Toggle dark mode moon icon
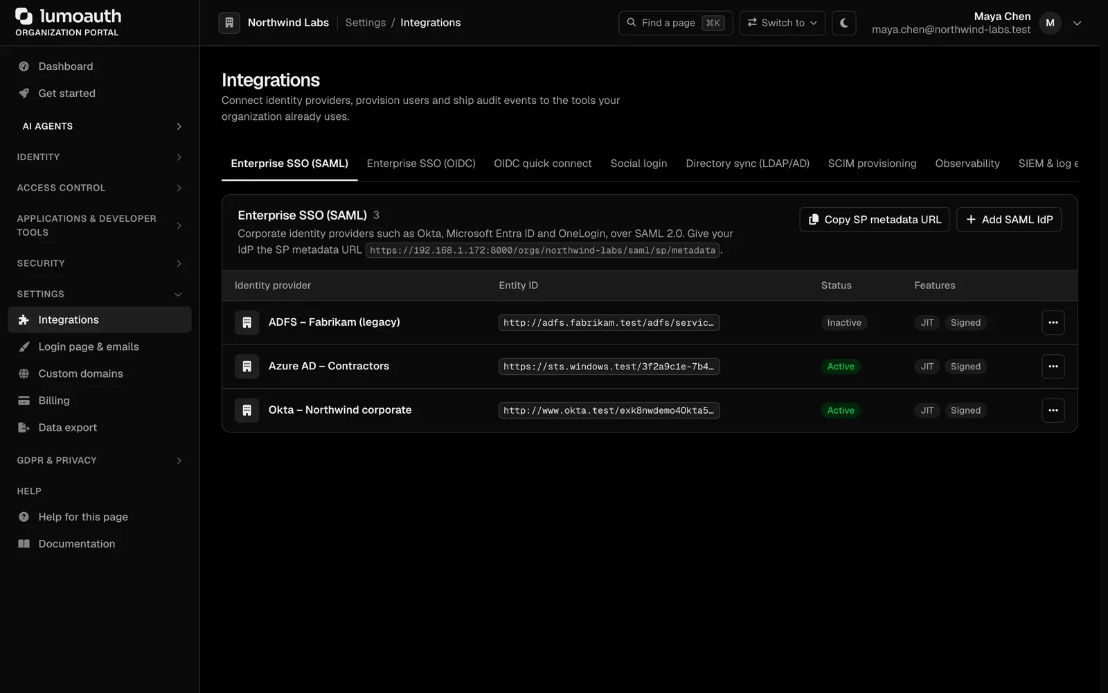This screenshot has width=1108, height=693. click(x=843, y=23)
